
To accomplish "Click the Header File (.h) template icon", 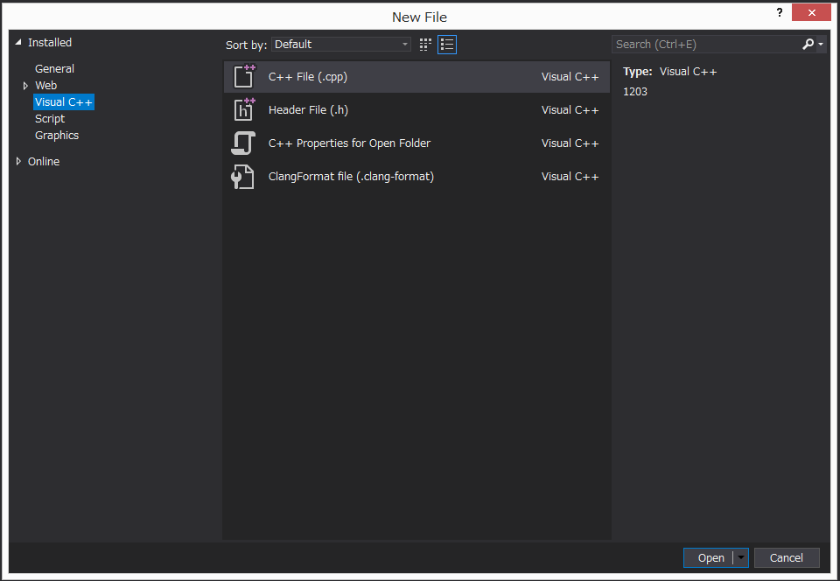I will point(244,109).
